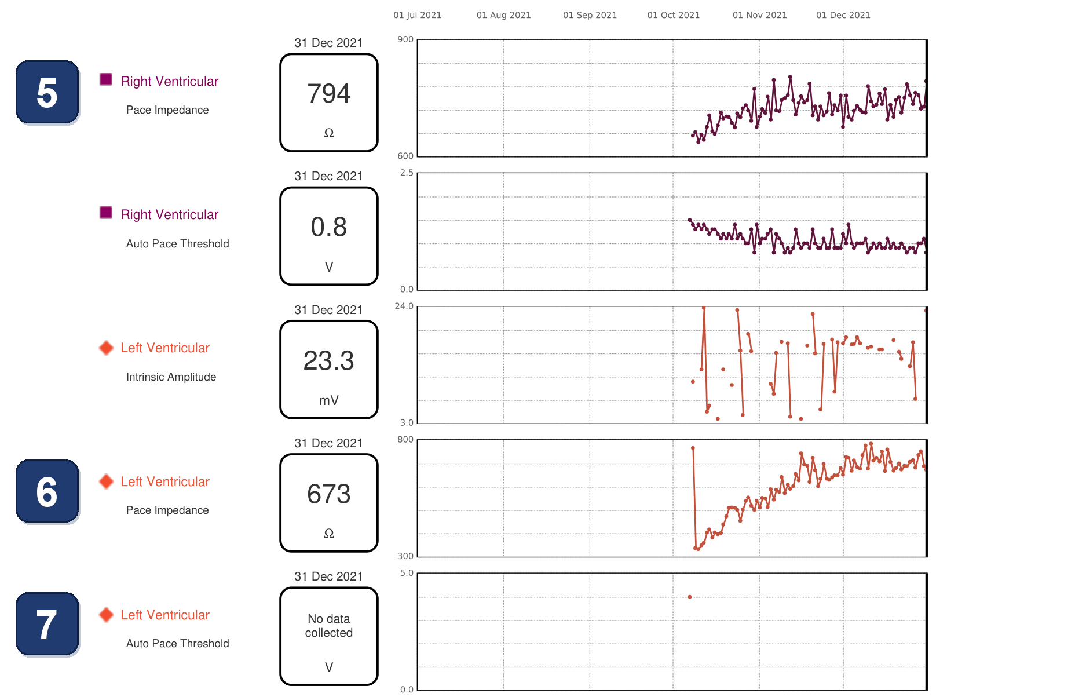
Task: Select "Auto Pace Threshold" under Right Ventricular
Action: pyautogui.click(x=178, y=244)
